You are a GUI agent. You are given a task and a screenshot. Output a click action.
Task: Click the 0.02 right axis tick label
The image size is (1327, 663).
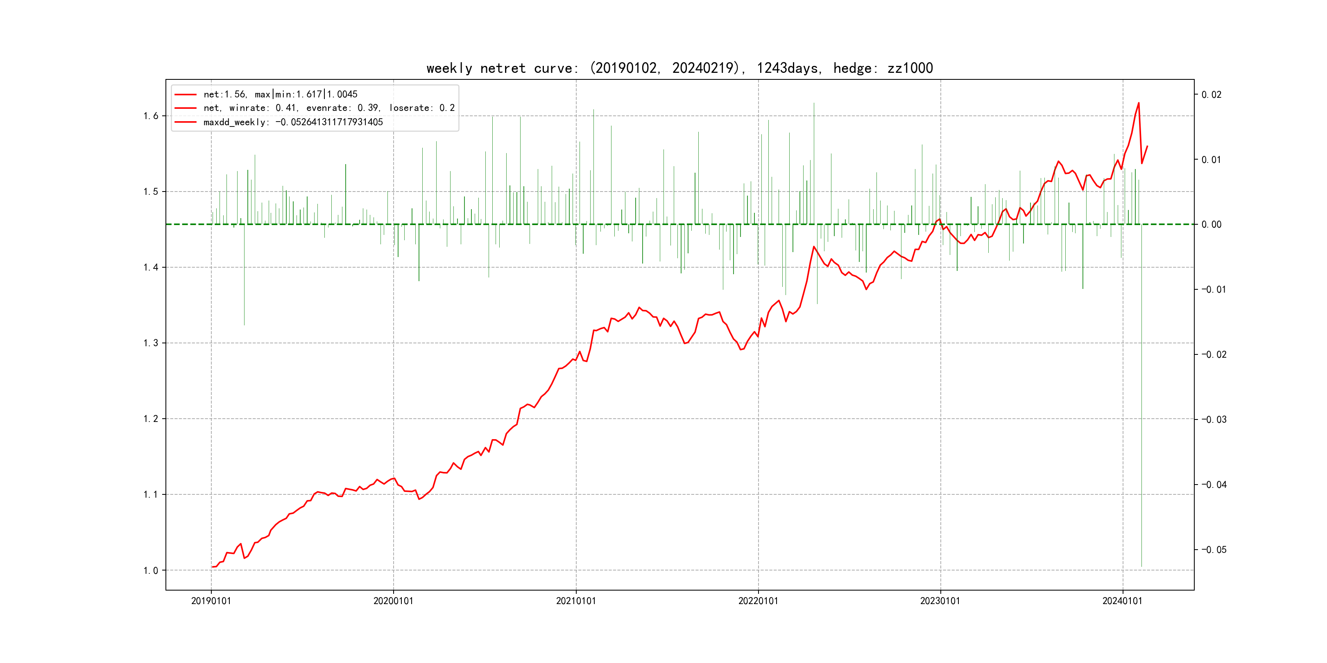(1211, 95)
